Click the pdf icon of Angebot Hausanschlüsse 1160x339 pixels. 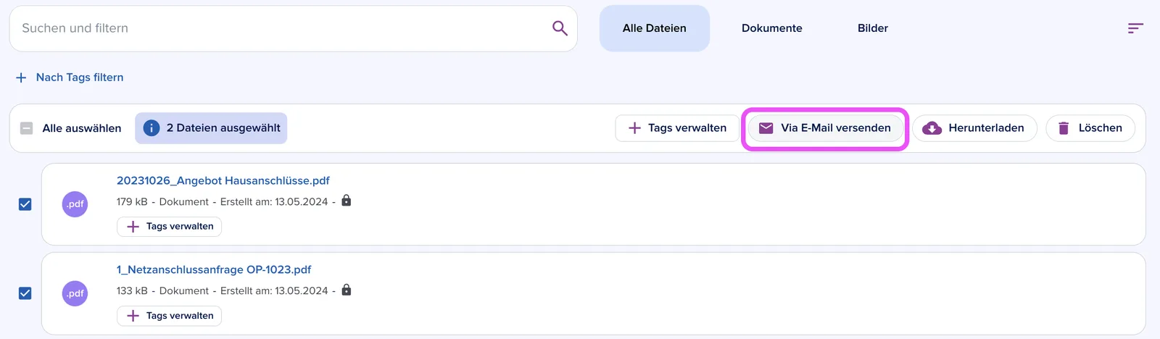pyautogui.click(x=75, y=204)
